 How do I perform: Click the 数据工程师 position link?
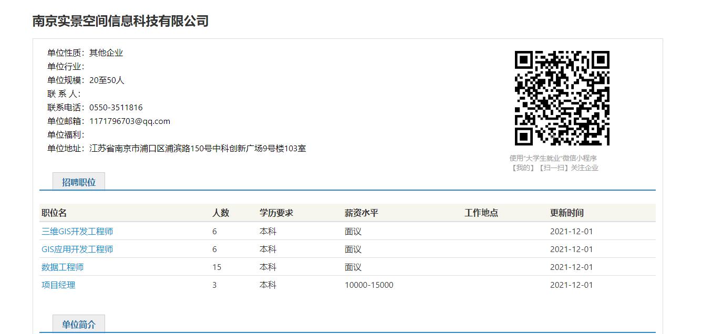click(63, 267)
